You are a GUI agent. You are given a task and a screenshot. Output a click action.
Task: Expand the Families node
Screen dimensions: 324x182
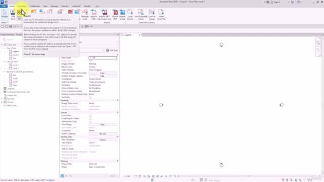tap(2, 99)
